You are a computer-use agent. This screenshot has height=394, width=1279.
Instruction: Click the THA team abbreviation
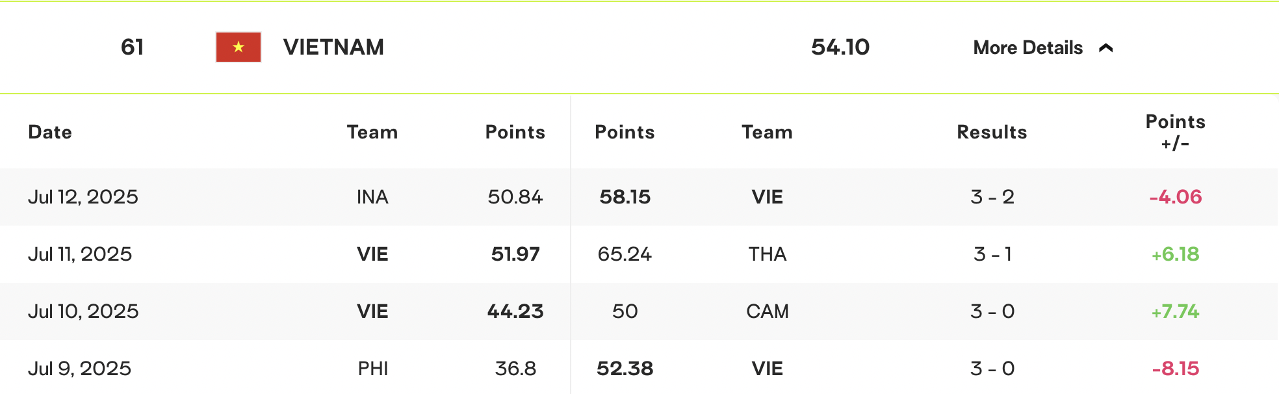pyautogui.click(x=768, y=254)
